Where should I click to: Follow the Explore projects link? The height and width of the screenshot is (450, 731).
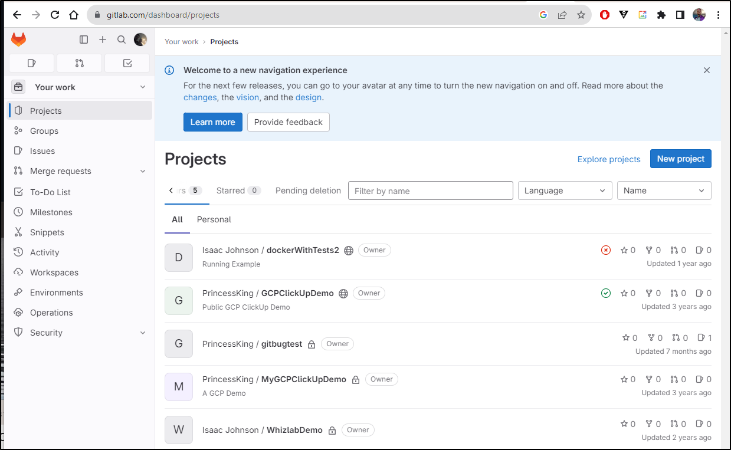click(x=609, y=159)
